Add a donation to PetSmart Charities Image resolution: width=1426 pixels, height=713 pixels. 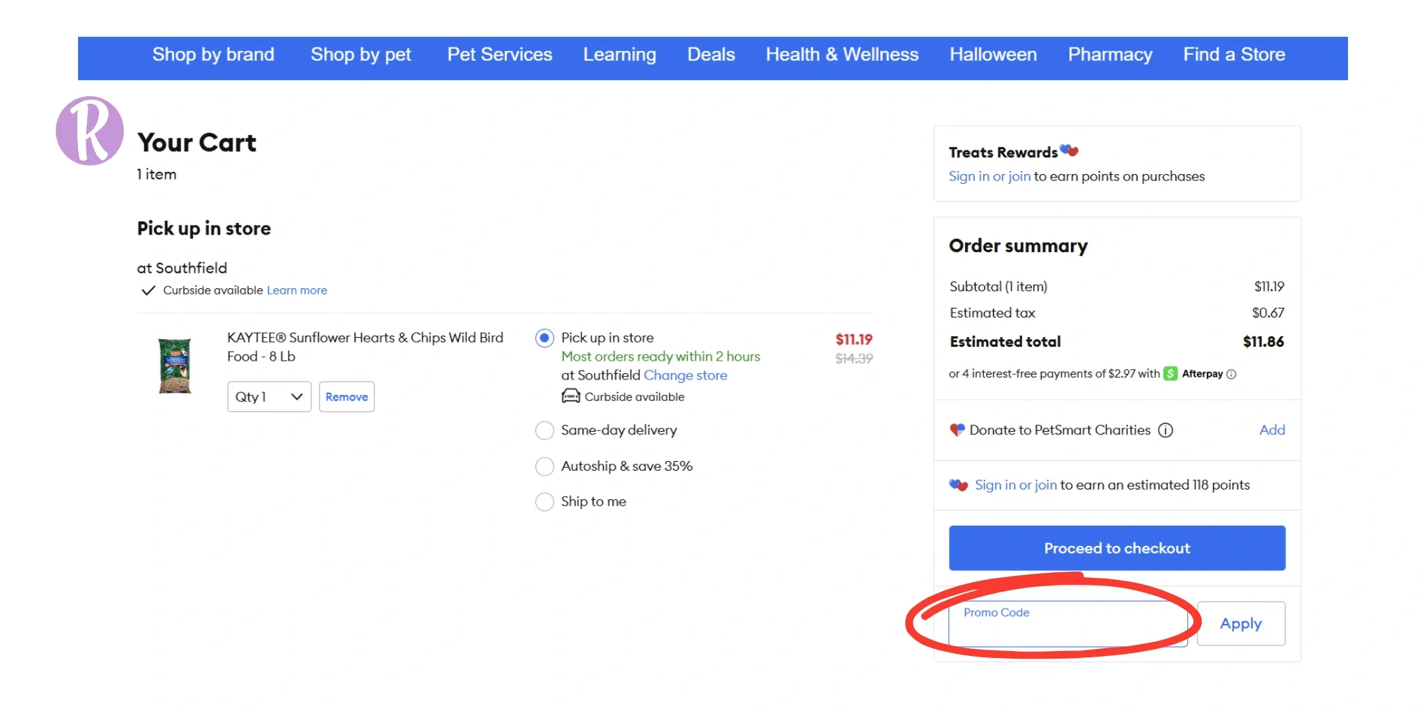(1272, 430)
